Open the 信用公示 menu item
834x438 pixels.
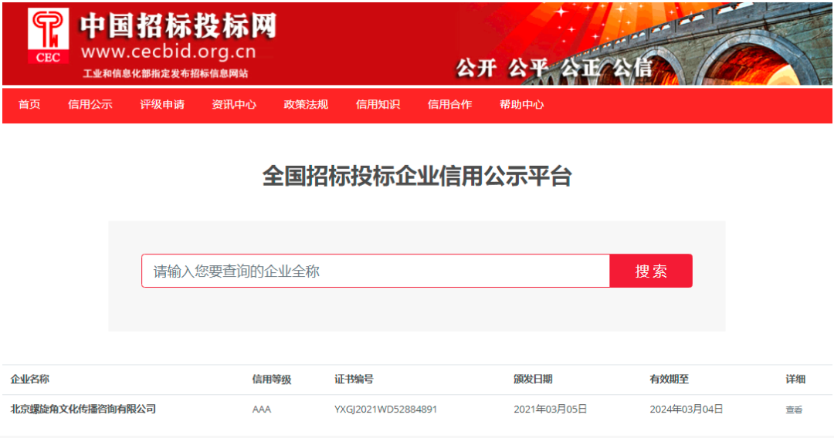tap(90, 105)
